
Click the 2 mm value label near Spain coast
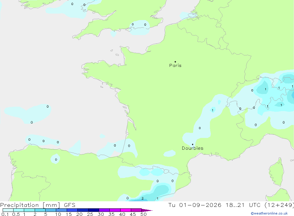click(x=143, y=198)
